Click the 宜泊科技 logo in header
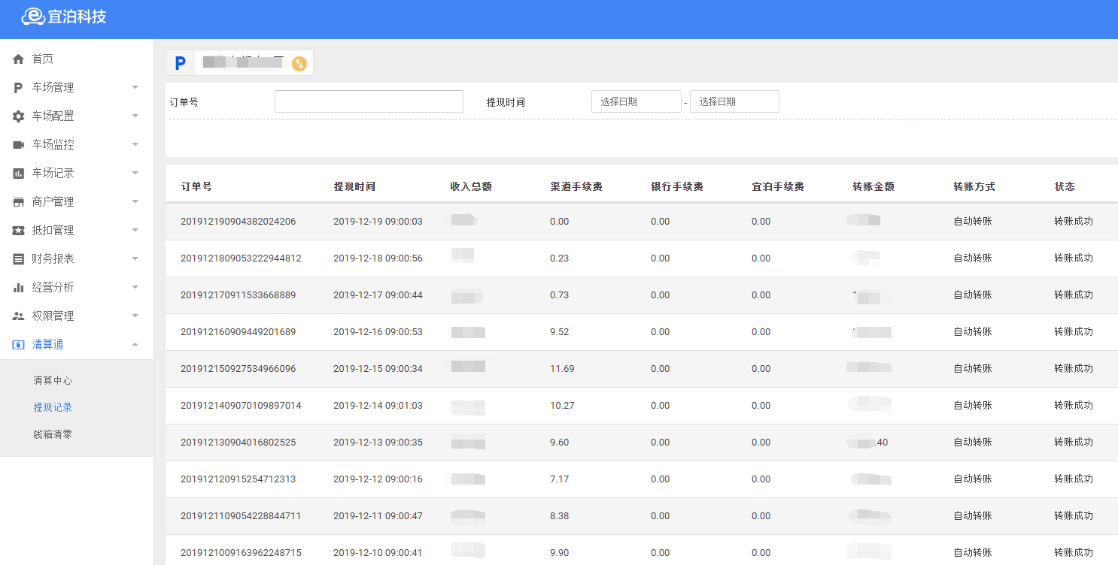Image resolution: width=1118 pixels, height=565 pixels. [x=64, y=17]
